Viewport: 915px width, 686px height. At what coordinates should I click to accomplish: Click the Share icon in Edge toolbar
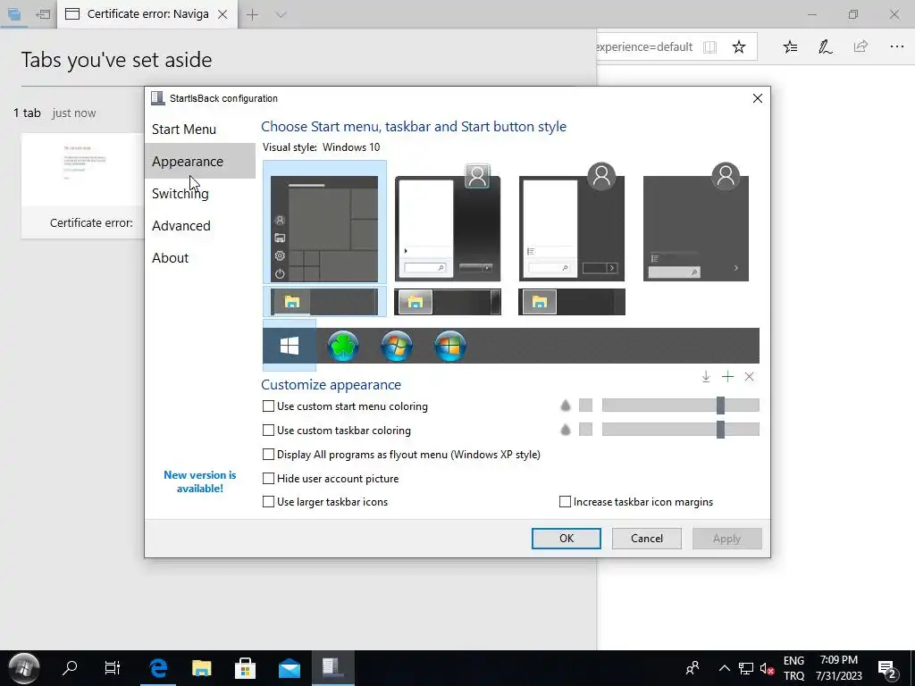click(860, 46)
